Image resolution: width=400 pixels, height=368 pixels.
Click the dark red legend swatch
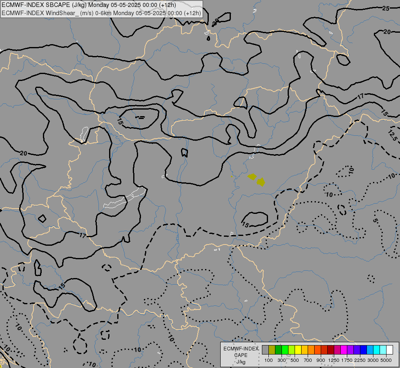[331, 350]
